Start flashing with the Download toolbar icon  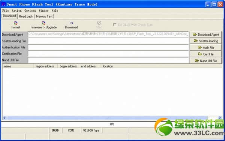[71, 23]
